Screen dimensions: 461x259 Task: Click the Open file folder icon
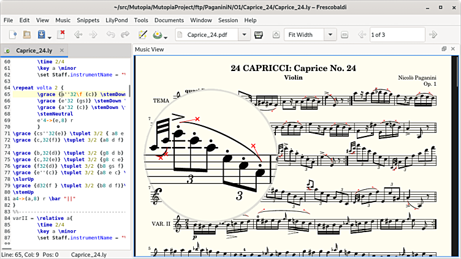click(26, 35)
